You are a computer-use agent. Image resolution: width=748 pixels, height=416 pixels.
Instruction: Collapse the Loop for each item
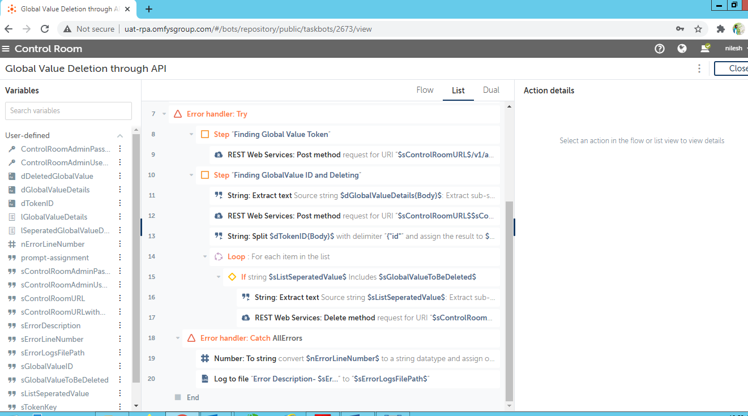click(205, 257)
